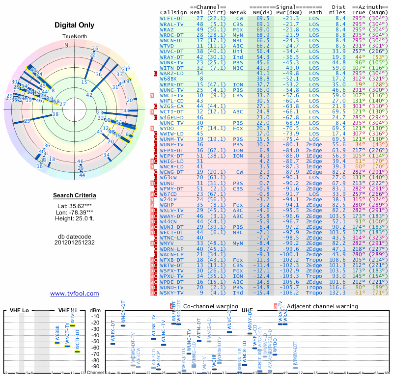Viewport: 393px width, 377px height.
Task: Click co-channel C marker on WUNP-TV row
Action: point(155,144)
